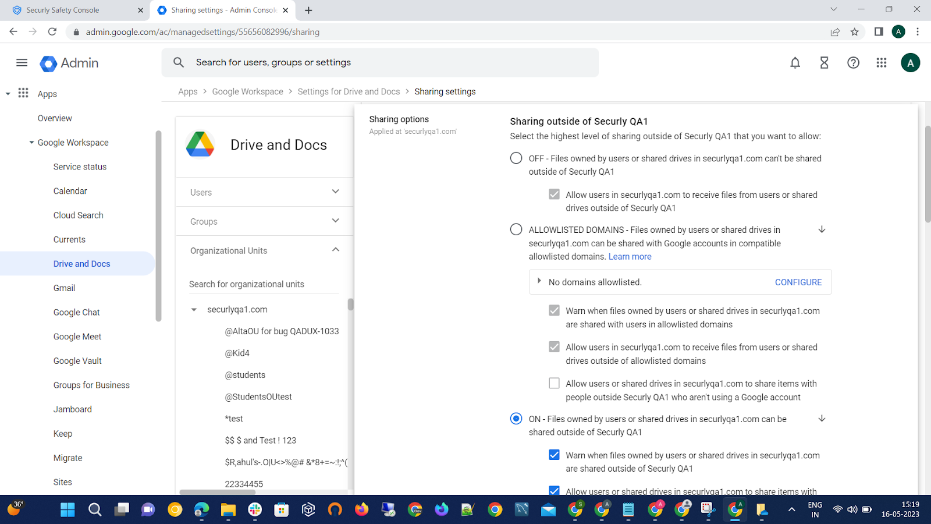Screen dimensions: 931x524
Task: Collapse the Organizational Units section
Action: click(335, 250)
